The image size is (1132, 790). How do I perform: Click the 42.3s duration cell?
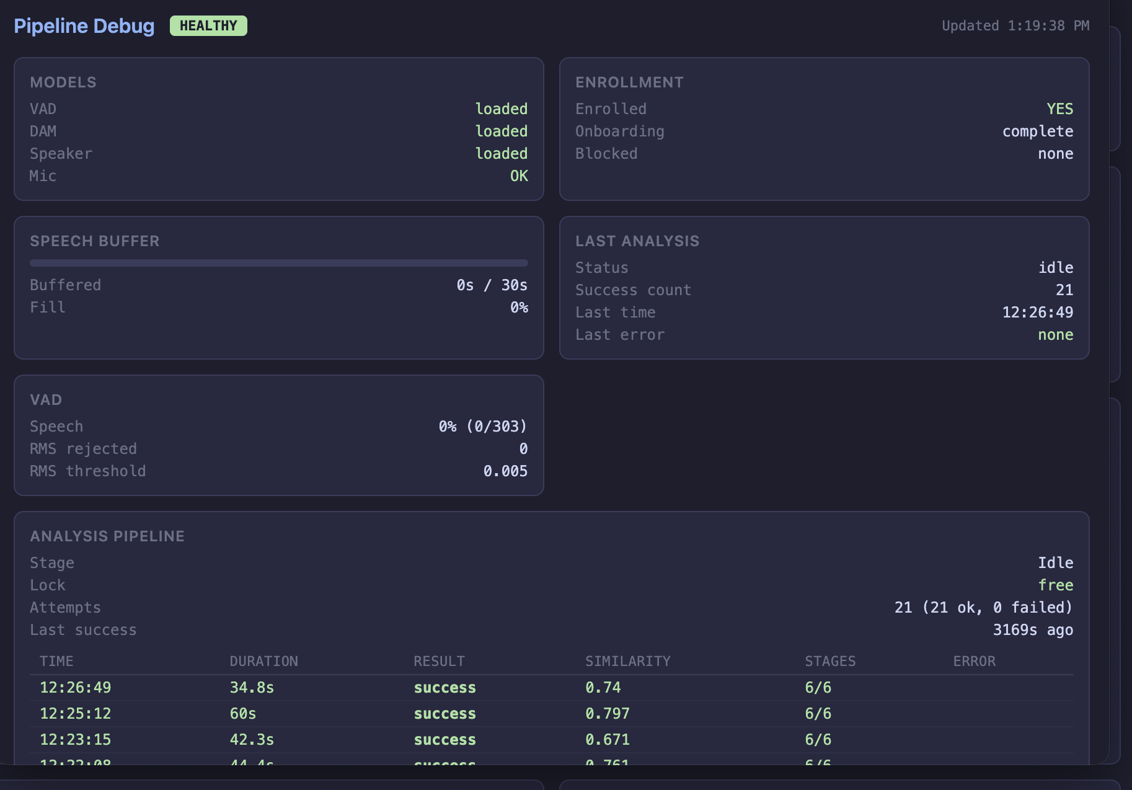click(252, 740)
